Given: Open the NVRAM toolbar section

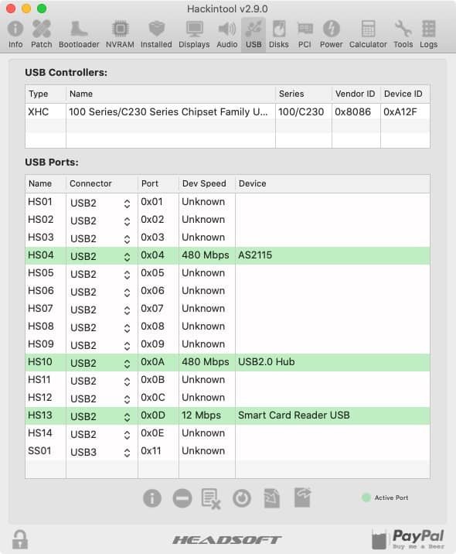Looking at the screenshot, I should click(120, 34).
